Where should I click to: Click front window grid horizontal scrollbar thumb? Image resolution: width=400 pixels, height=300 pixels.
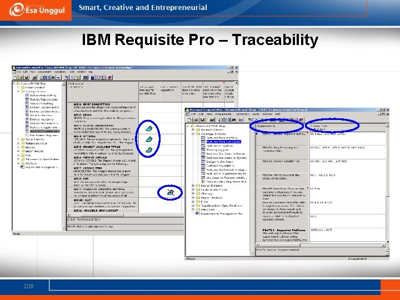click(279, 245)
